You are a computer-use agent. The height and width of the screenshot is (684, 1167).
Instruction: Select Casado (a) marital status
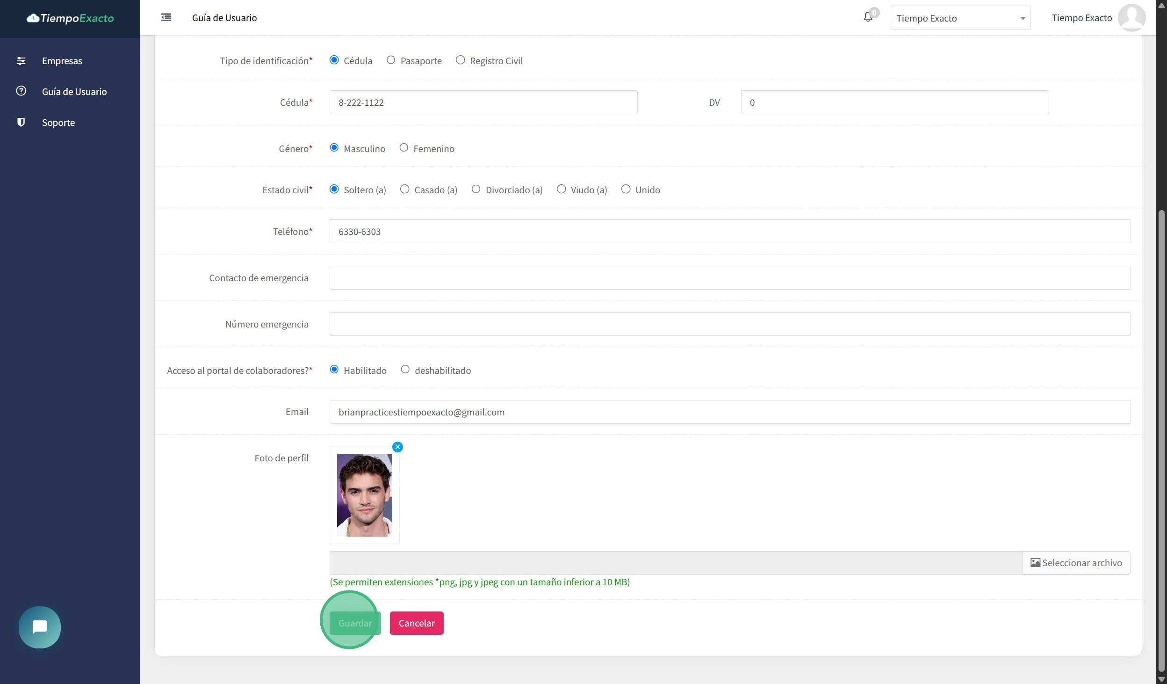[x=405, y=189]
